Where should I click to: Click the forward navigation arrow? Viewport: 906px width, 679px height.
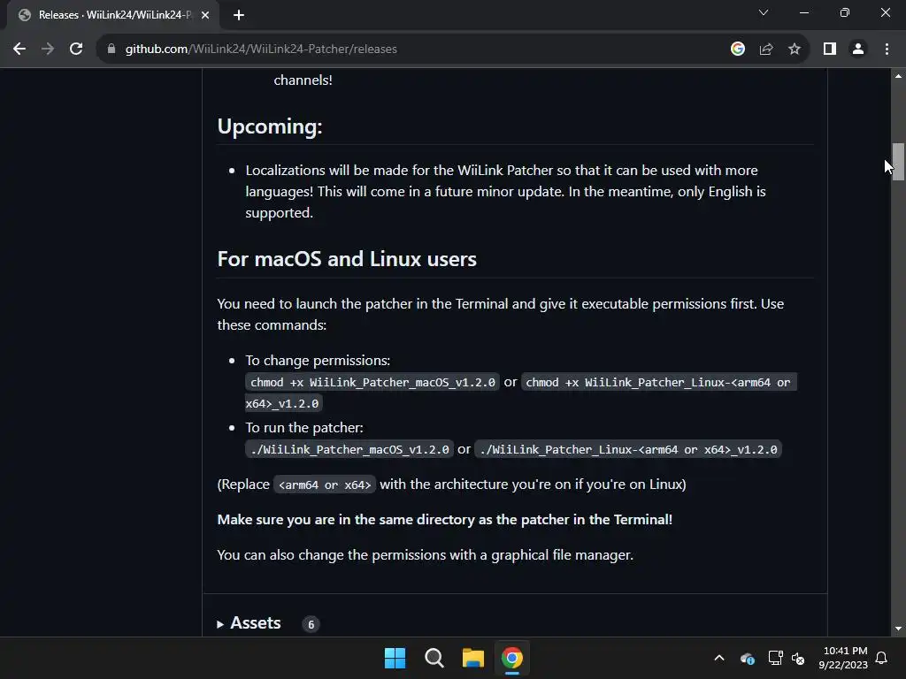[48, 50]
